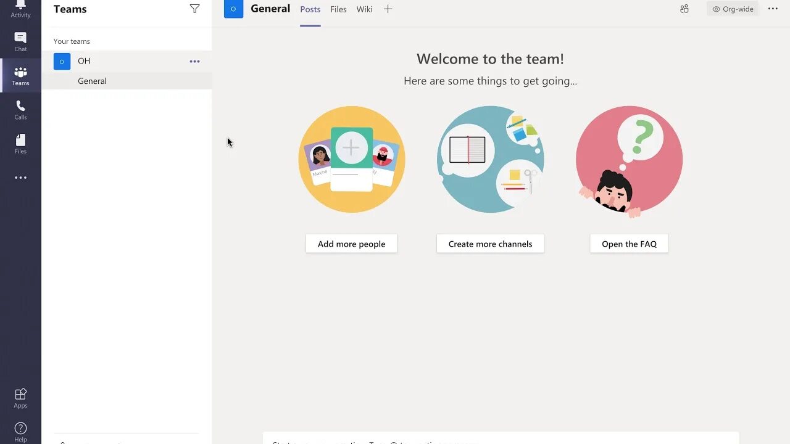Screen dimensions: 790x444
Task: Open the team members icon in header
Action: click(x=684, y=9)
